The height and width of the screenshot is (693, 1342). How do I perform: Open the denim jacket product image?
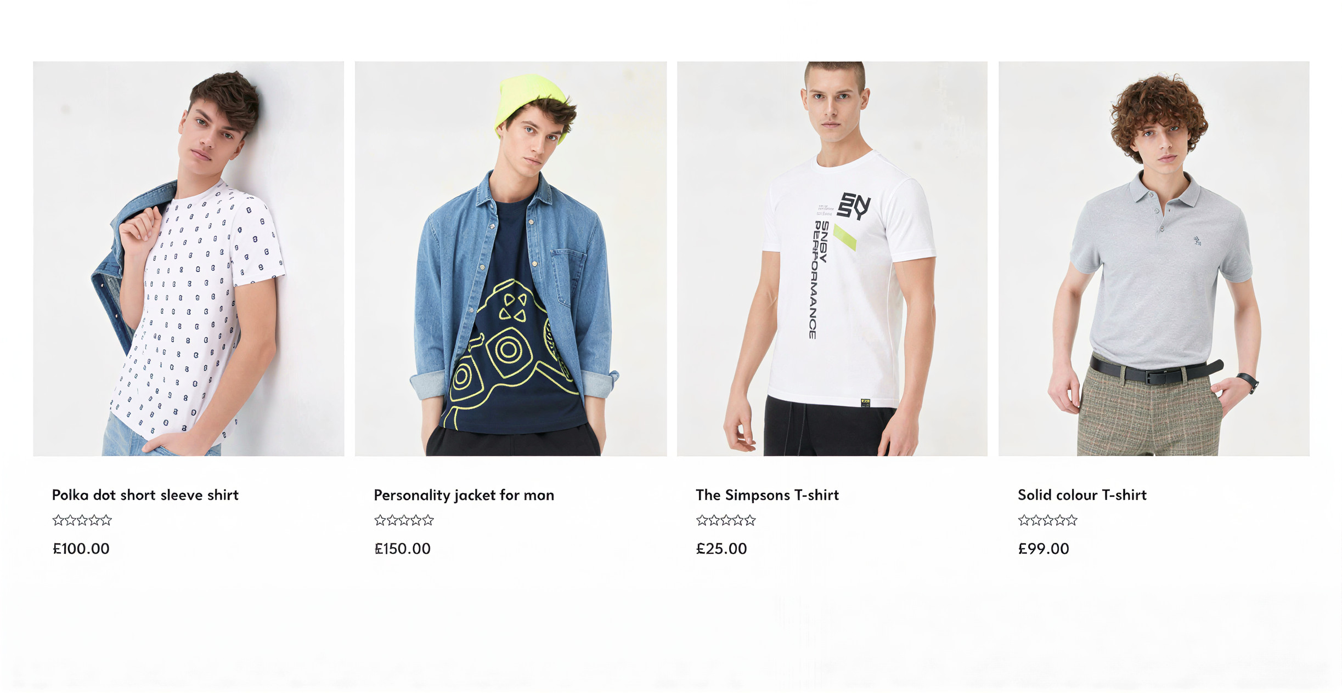coord(511,259)
